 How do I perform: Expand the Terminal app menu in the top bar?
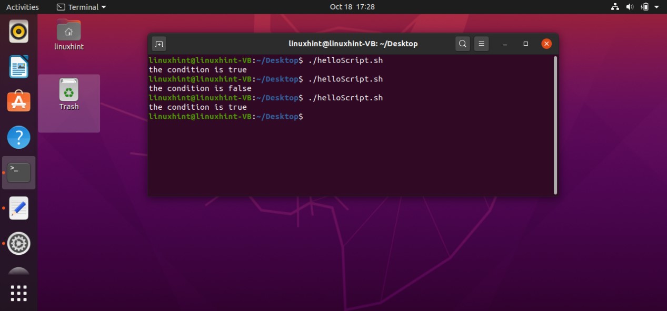(81, 7)
